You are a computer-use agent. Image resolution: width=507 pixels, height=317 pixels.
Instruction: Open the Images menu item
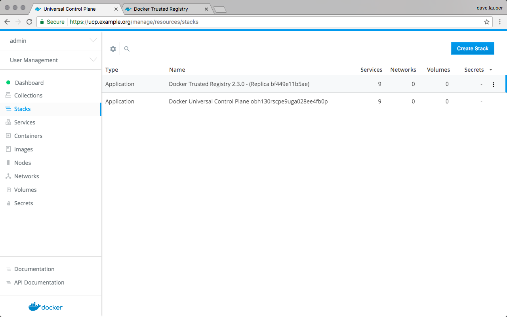point(23,149)
